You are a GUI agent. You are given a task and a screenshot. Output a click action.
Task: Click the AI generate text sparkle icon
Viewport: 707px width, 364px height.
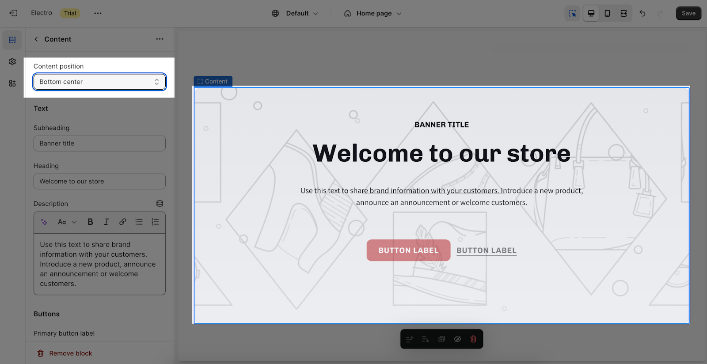click(44, 222)
